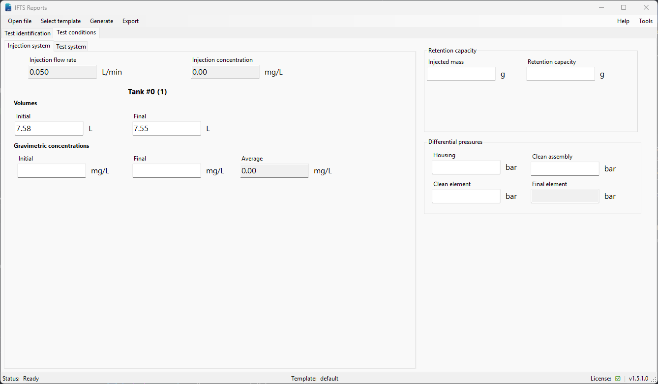Switch to the Test system tab

71,47
